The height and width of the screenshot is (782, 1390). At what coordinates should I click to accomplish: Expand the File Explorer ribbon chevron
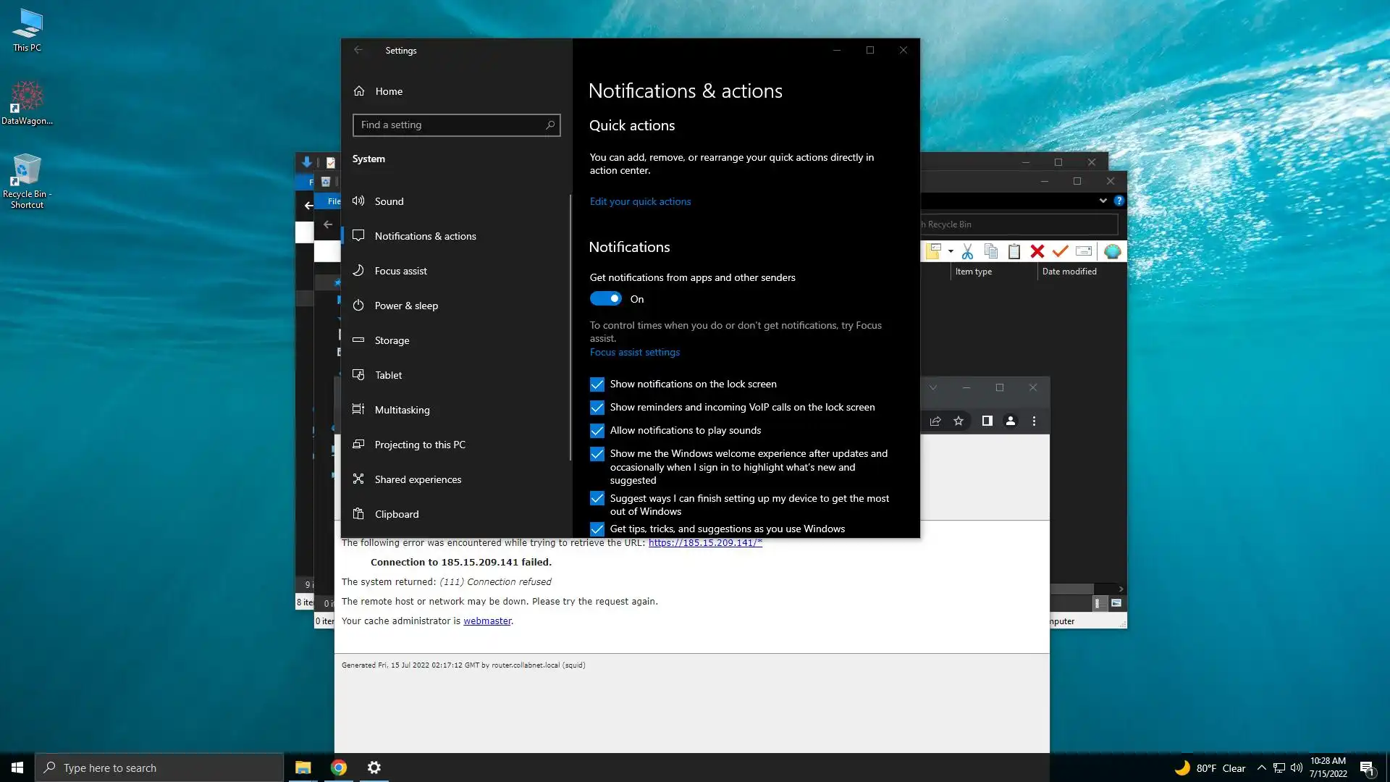tap(1103, 201)
